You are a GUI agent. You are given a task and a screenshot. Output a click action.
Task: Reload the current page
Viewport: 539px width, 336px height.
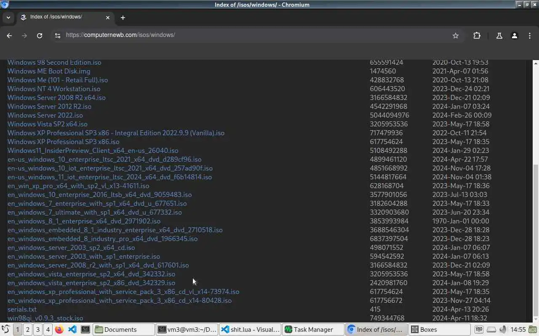40,36
